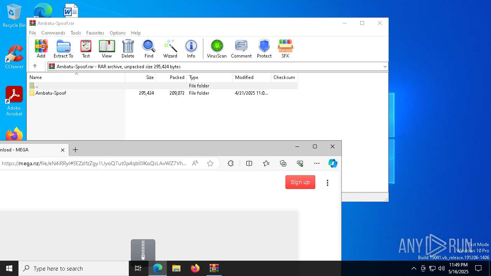Launch the Wizard icon

[170, 49]
